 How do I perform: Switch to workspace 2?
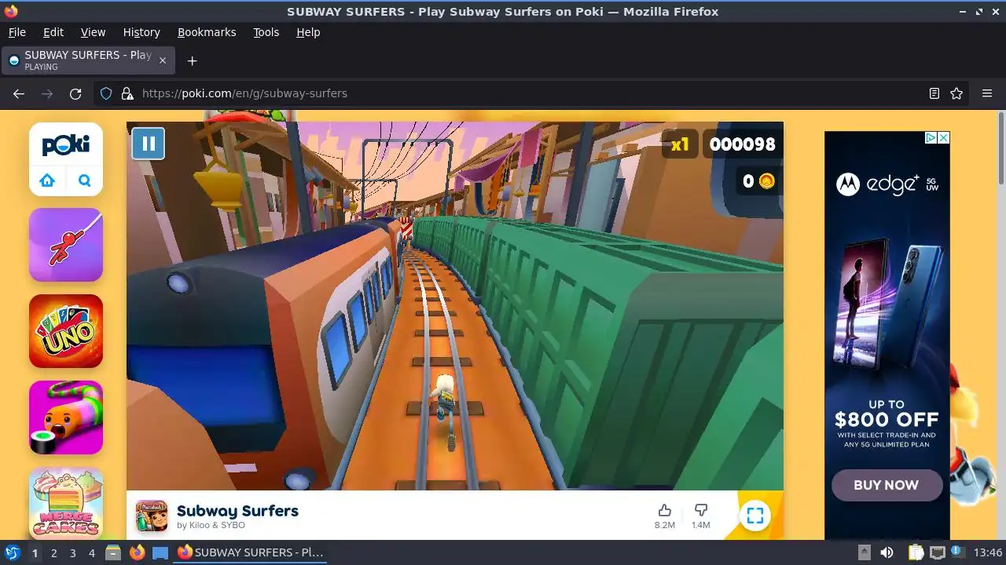(53, 552)
